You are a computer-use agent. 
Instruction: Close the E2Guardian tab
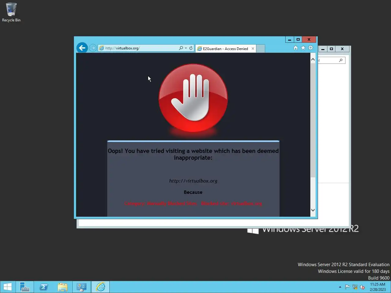253,49
